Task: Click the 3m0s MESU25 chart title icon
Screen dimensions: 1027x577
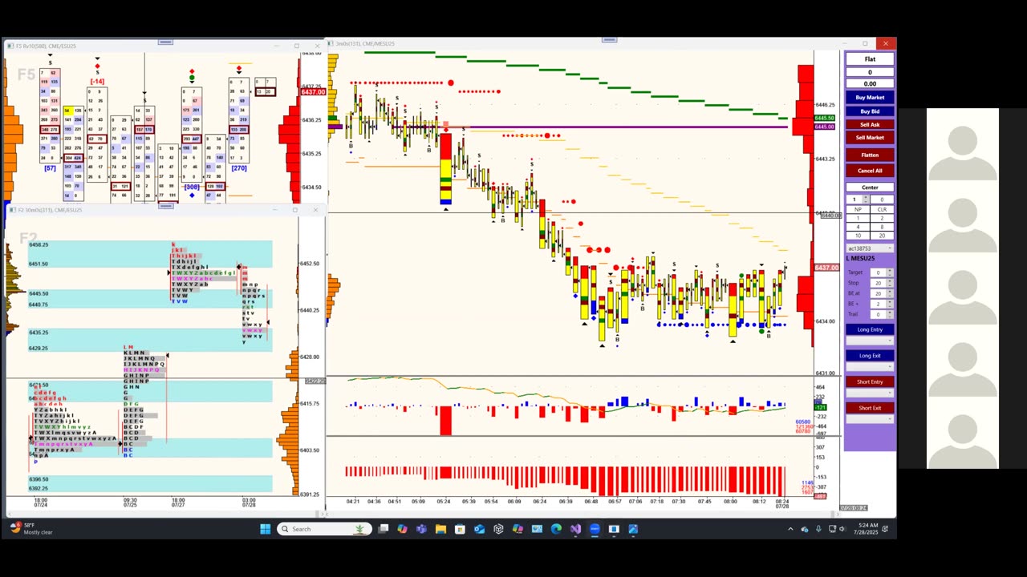Action: click(331, 43)
